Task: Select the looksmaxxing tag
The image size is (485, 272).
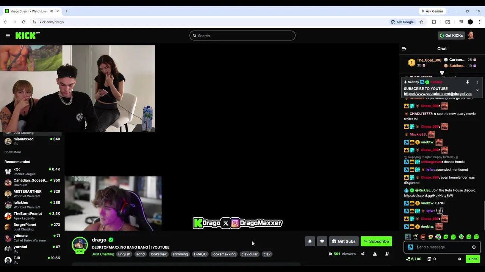Action: click(x=224, y=254)
